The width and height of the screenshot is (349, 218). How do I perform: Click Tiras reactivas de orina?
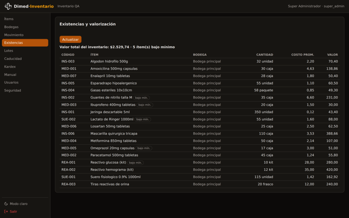110,184
